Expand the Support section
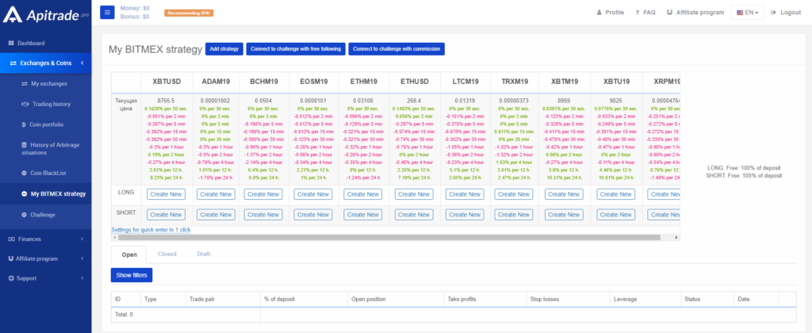 click(45, 278)
